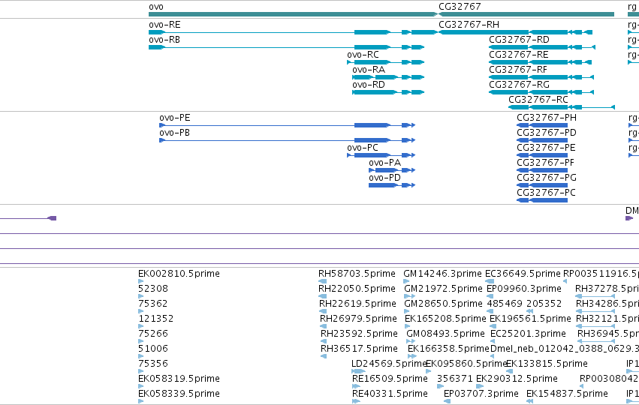This screenshot has width=639, height=405.
Task: Select EC36649.5prime EST
Action: (523, 274)
